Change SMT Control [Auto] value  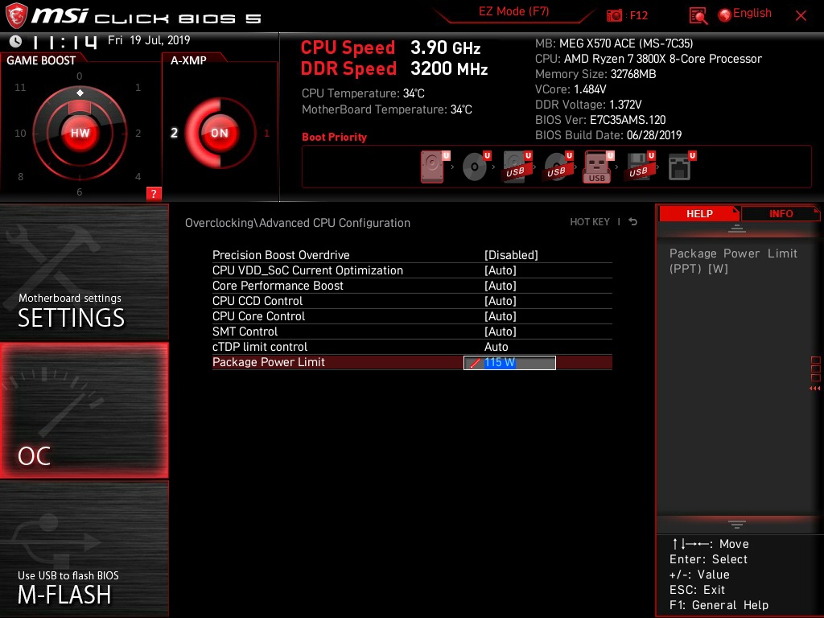coord(500,331)
